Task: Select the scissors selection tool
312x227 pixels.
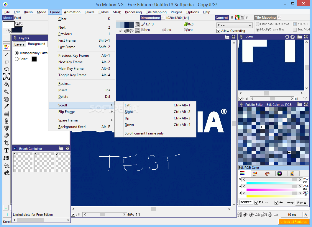Action: tap(6, 77)
